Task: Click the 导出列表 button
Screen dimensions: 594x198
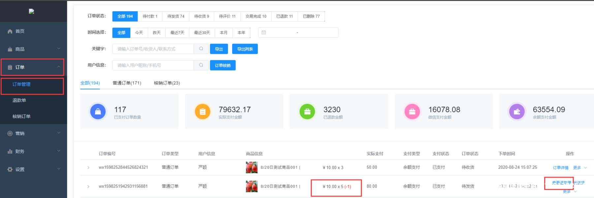Action: pyautogui.click(x=245, y=49)
